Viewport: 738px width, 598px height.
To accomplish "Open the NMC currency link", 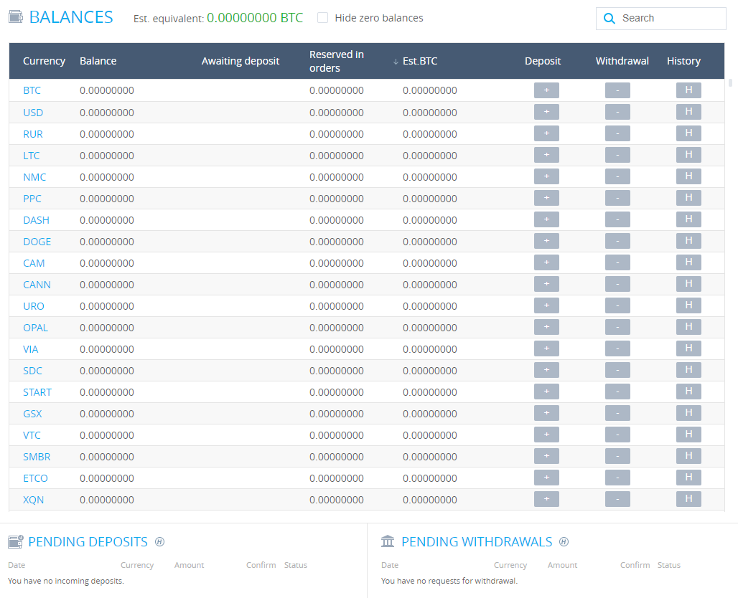I will pyautogui.click(x=34, y=177).
